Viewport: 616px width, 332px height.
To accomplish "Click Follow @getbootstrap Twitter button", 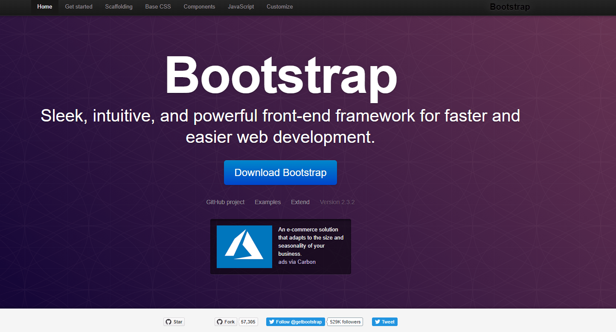I will point(296,322).
